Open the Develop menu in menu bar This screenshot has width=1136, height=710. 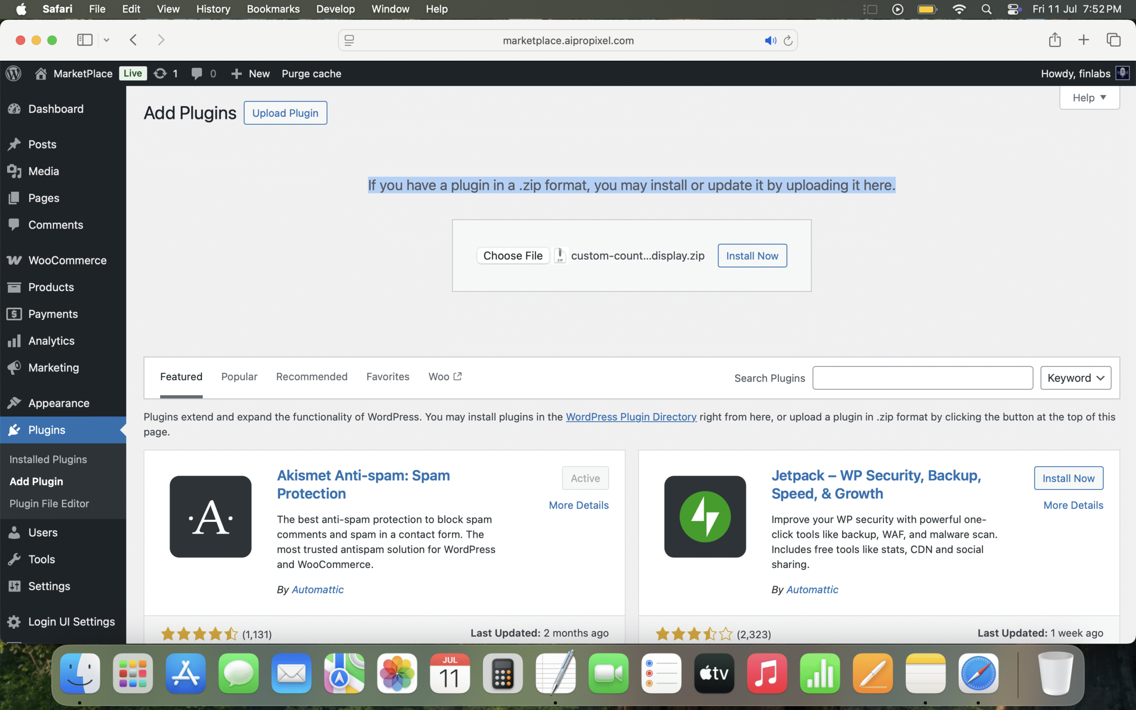pos(335,9)
